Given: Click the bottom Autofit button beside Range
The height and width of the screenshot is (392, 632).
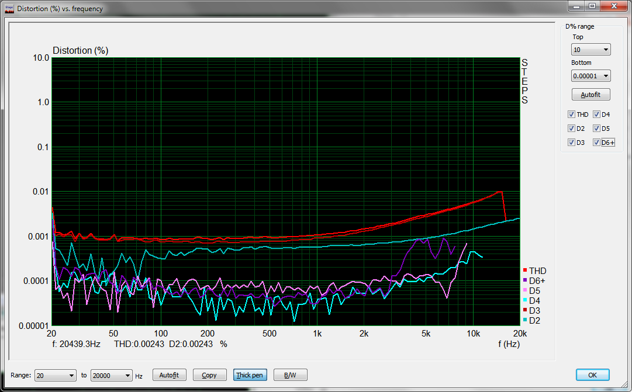Looking at the screenshot, I should click(x=169, y=375).
